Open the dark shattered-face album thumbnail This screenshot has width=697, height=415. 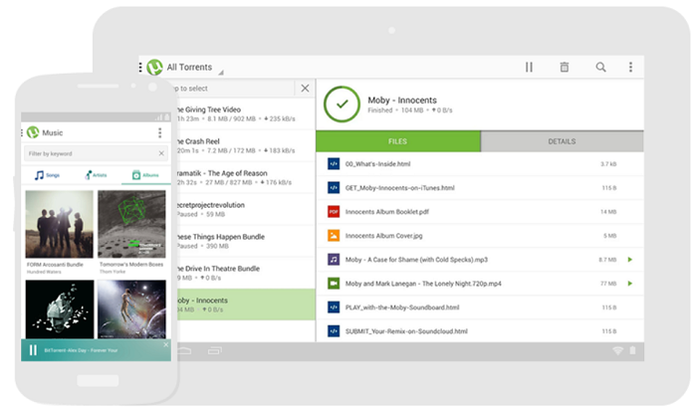tap(60, 310)
